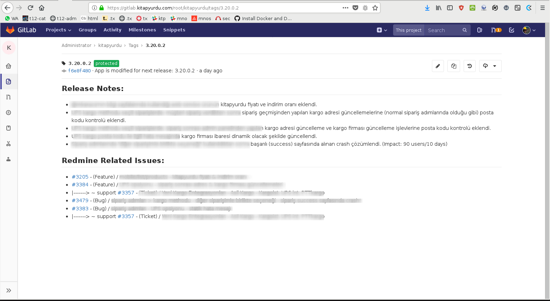Save page to Pocket
Screen dimensions: 550x301
[355, 8]
